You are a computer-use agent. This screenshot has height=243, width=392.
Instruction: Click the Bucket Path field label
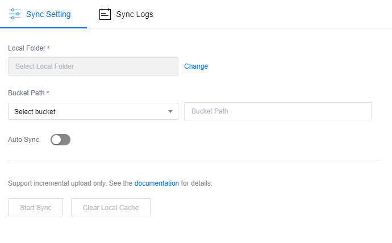coord(26,93)
